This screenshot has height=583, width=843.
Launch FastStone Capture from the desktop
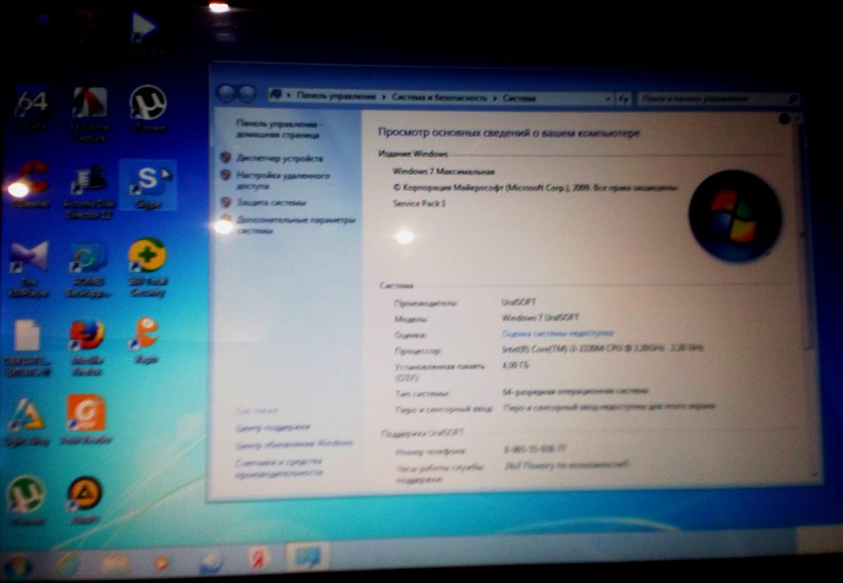pyautogui.click(x=90, y=114)
